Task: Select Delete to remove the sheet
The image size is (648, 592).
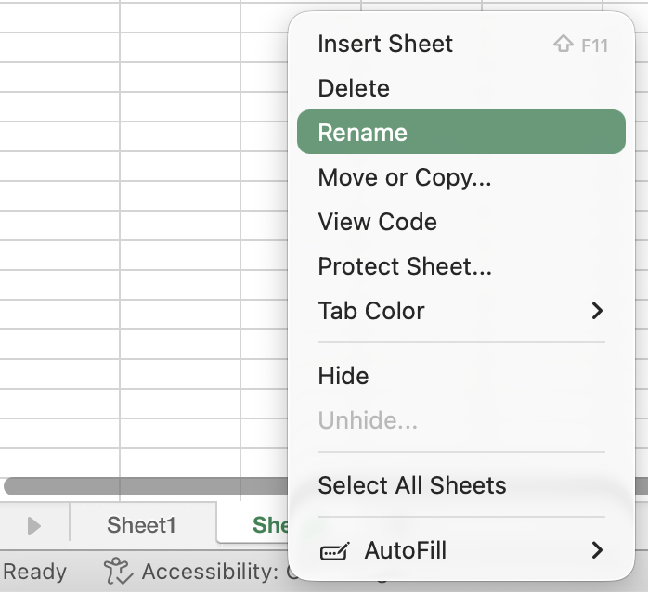Action: pos(354,88)
